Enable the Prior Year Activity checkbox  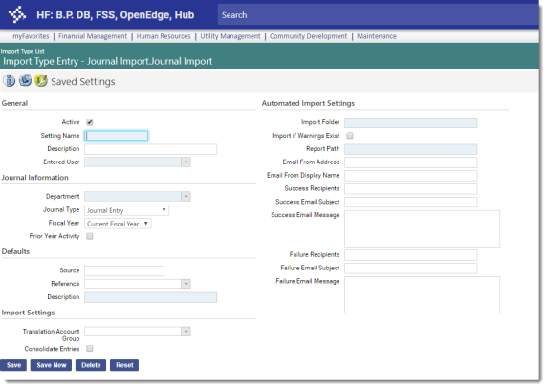coord(90,236)
